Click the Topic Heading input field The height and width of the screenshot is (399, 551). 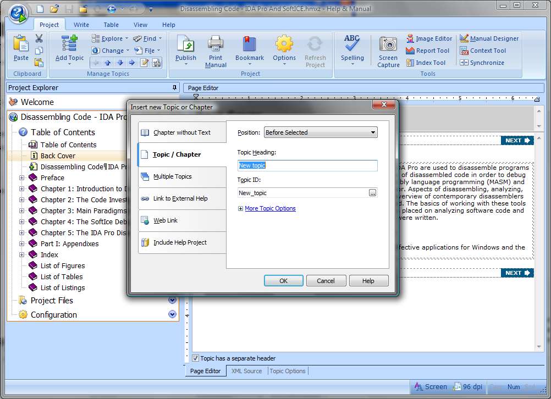[307, 165]
